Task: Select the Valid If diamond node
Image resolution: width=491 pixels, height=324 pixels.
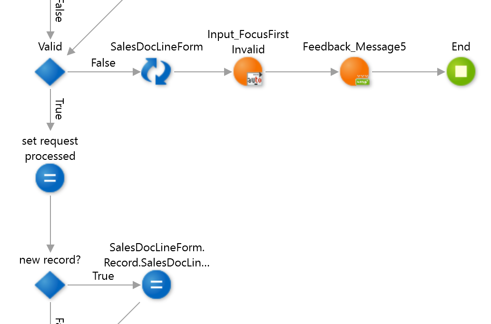Action: [x=50, y=72]
